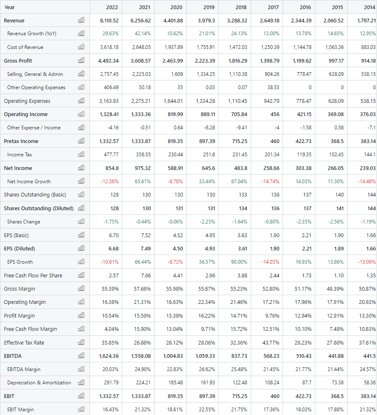Select 2020 cost of revenue 1,937.89
Image resolution: width=377 pixels, height=415 pixels.
[x=174, y=47]
